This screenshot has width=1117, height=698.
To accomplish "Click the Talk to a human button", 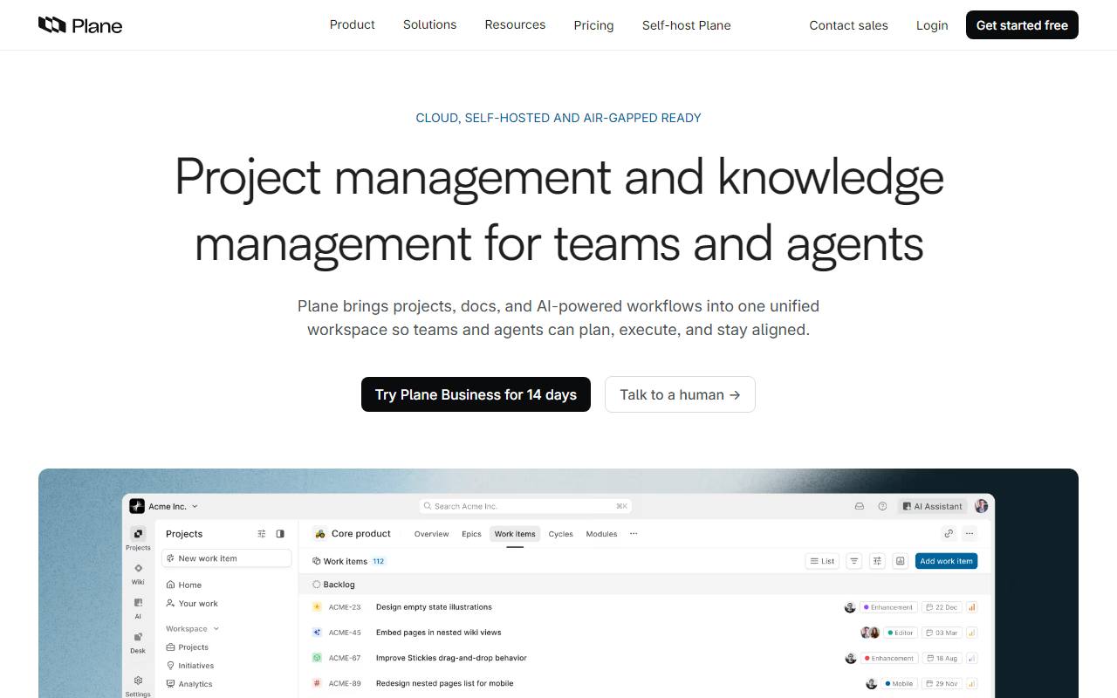I will 680,394.
